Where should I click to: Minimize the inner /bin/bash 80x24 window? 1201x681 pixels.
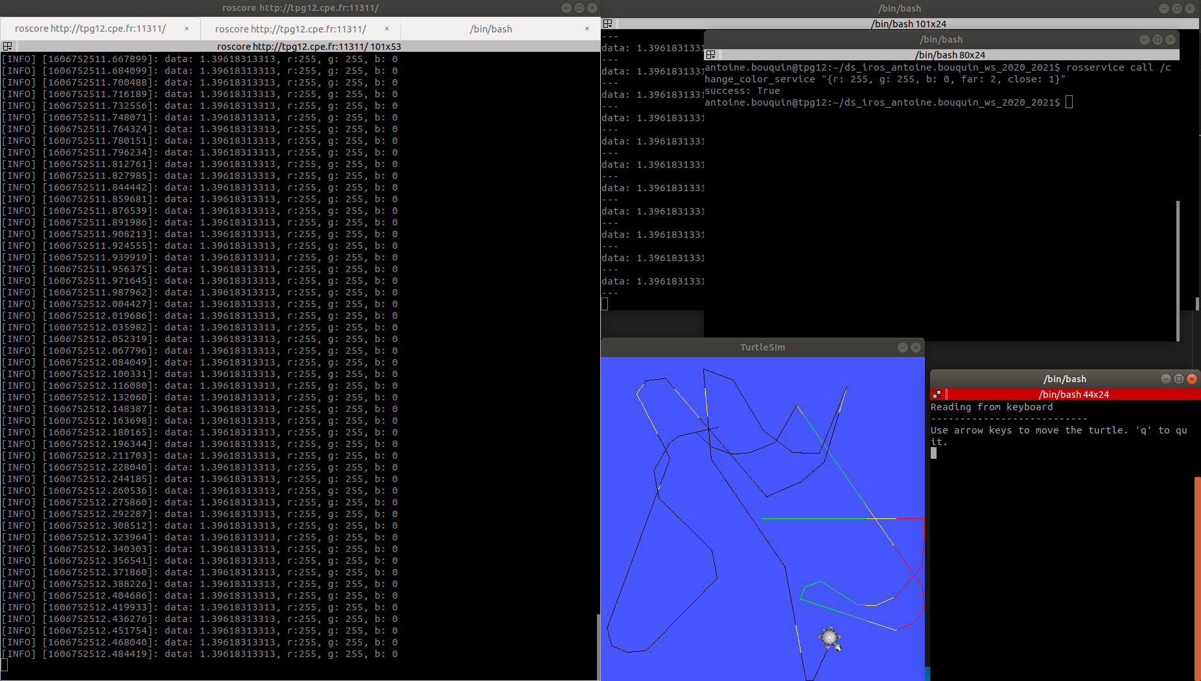(1144, 40)
